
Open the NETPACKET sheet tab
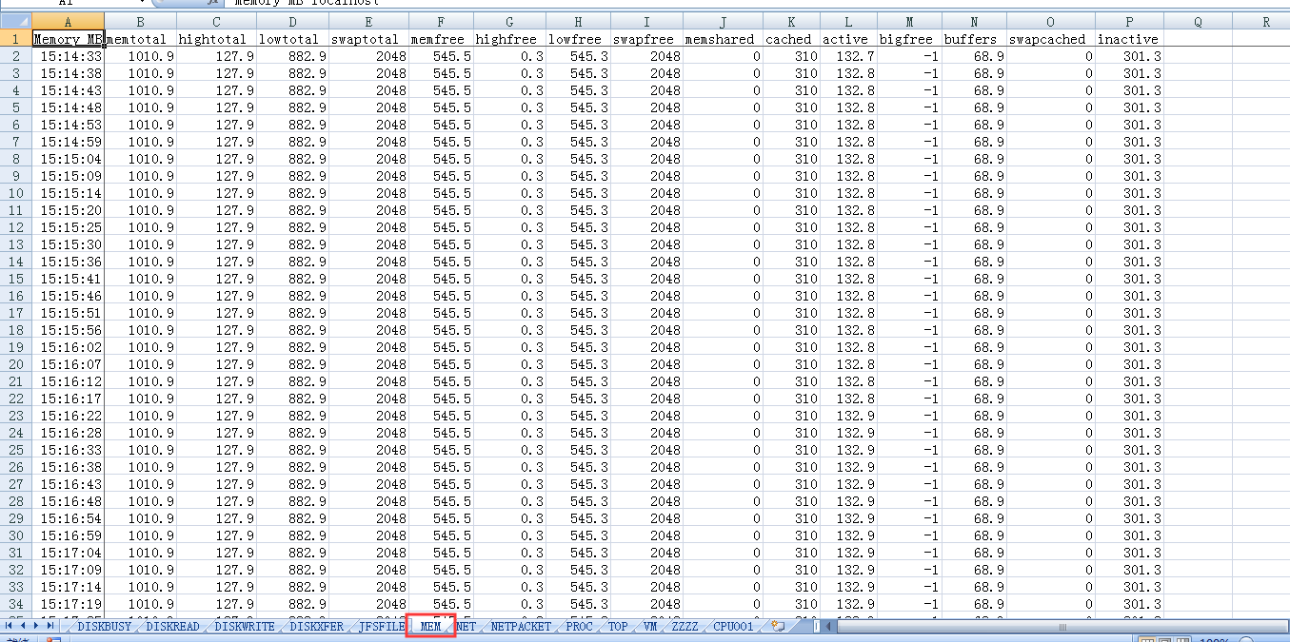click(521, 627)
